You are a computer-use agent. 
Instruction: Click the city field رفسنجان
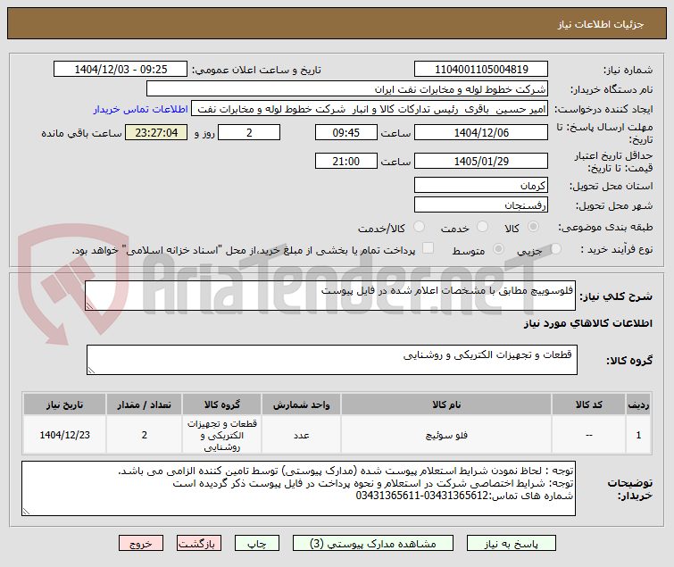click(481, 204)
